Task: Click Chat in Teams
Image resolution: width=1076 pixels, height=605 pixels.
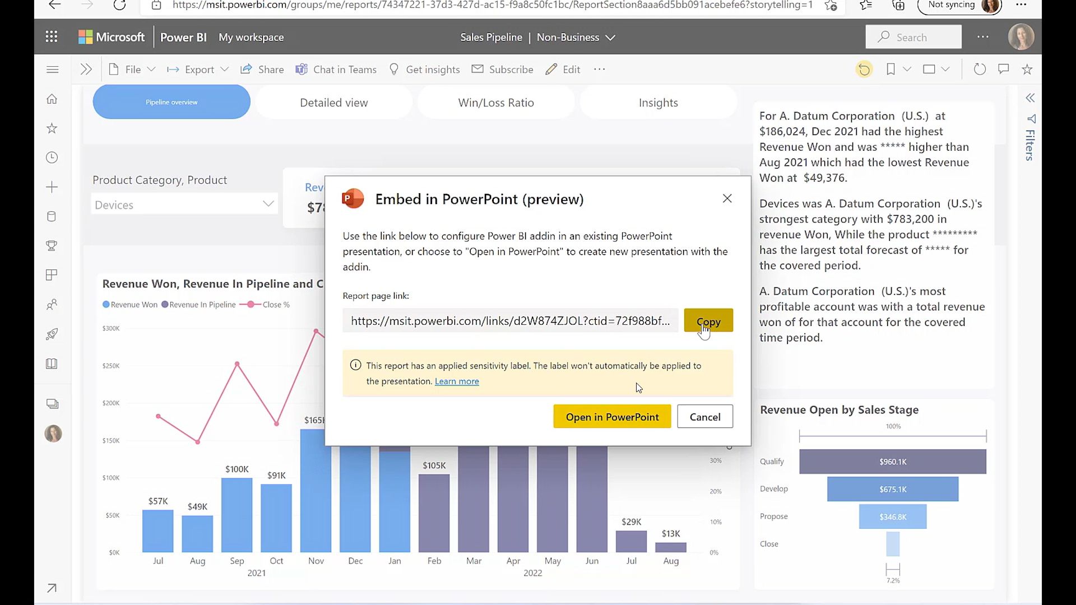Action: coord(336,69)
